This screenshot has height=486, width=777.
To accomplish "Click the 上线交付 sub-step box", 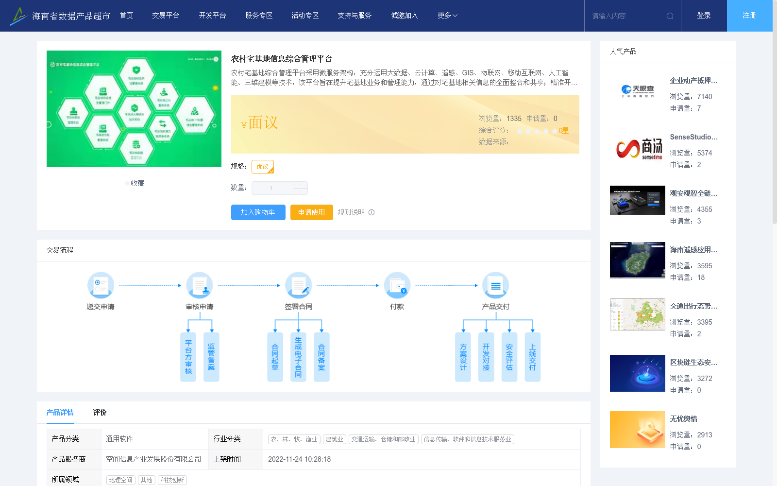I will pos(533,357).
